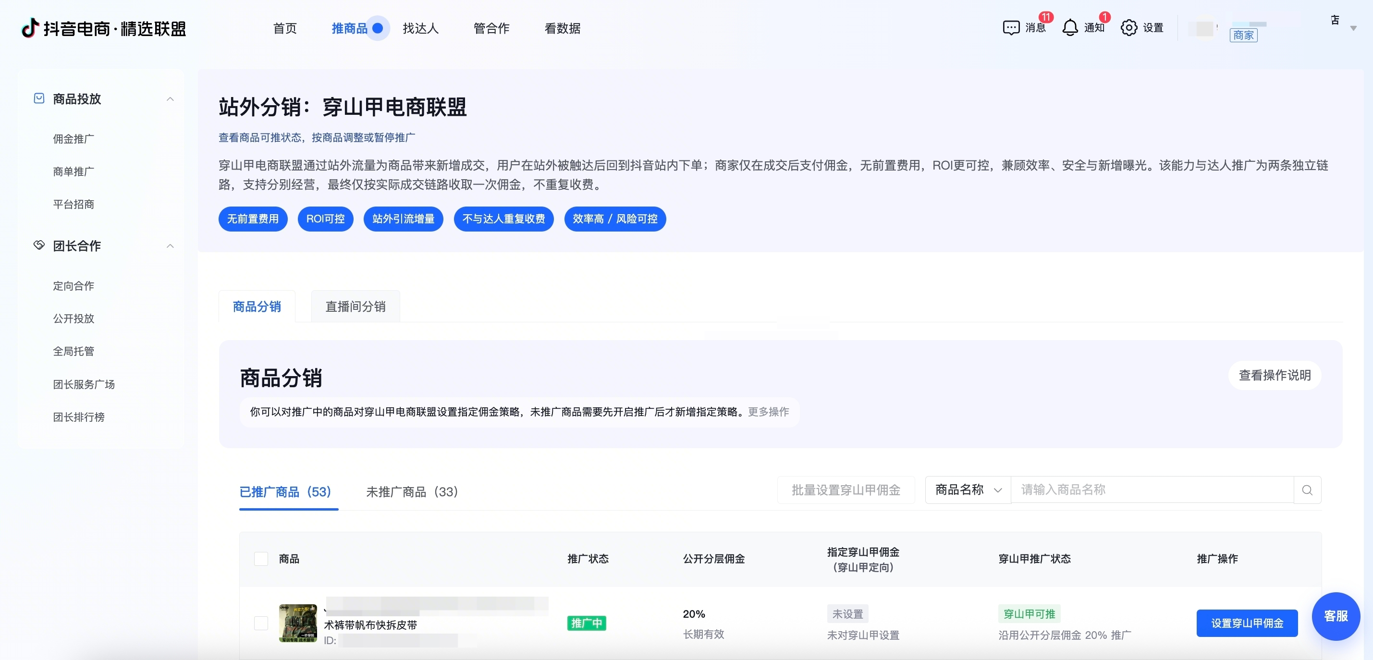Click the 商品投放 sidebar section icon
This screenshot has height=660, width=1373.
39,98
